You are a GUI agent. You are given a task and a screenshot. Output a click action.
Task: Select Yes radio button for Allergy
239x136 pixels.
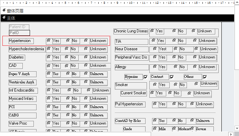155,67
